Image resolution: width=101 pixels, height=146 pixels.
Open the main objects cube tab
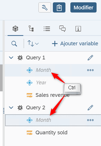pyautogui.click(x=15, y=29)
